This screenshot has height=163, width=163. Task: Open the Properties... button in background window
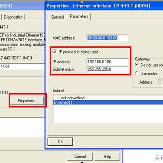(27, 101)
